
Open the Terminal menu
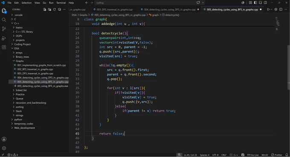point(61,3)
